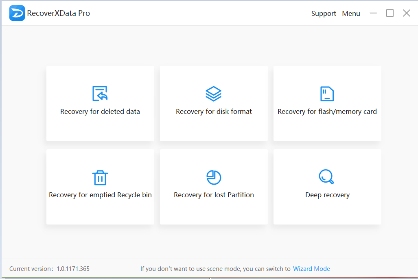Click the Deep recovery magnifier icon
The width and height of the screenshot is (418, 279).
point(326,177)
